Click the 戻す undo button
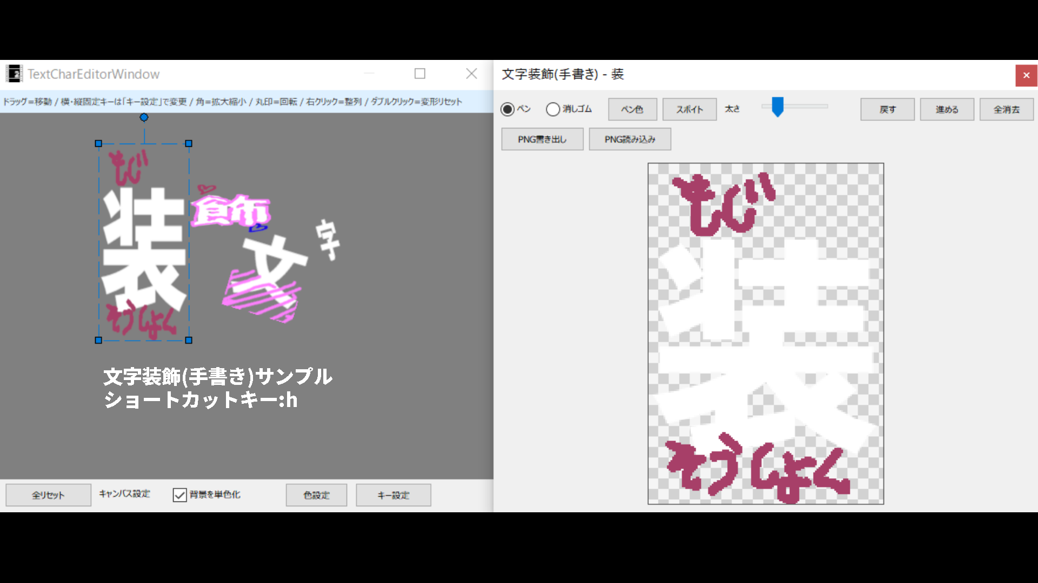 pyautogui.click(x=887, y=109)
